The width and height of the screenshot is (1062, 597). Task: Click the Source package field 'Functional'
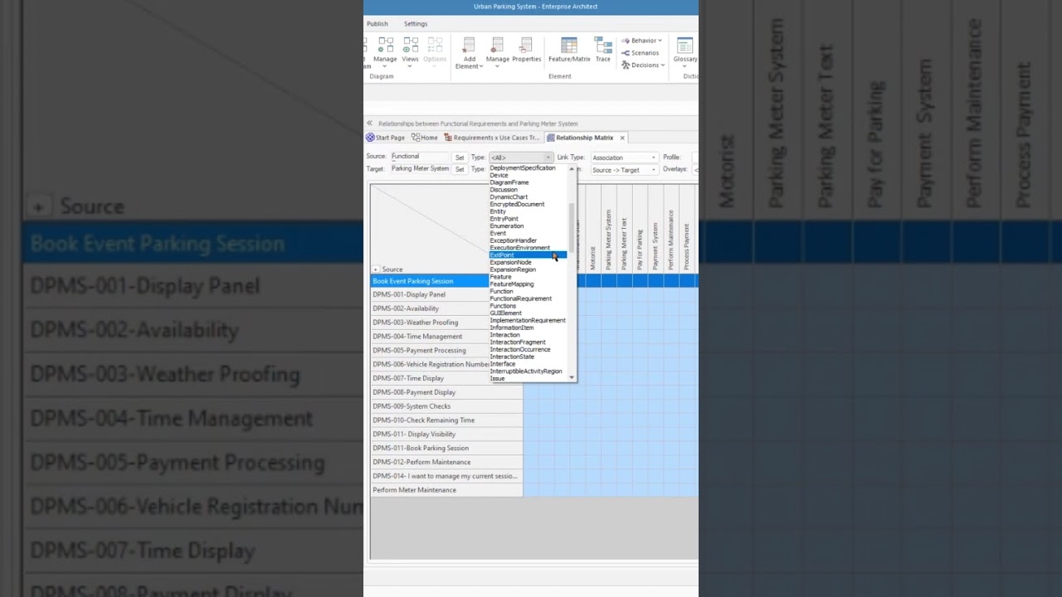click(420, 157)
